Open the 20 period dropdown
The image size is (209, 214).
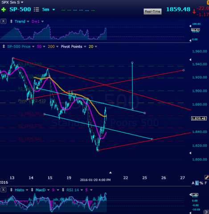96,47
